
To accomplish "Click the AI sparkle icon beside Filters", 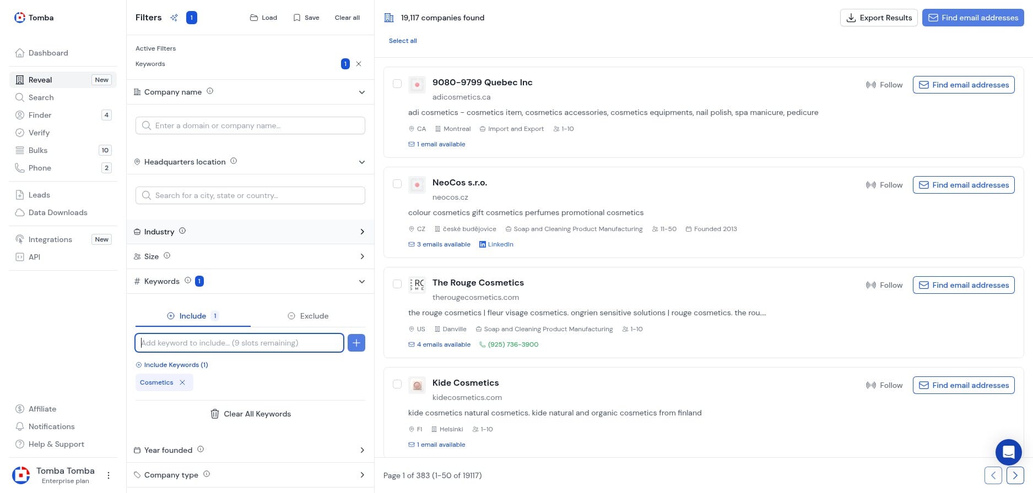I will coord(174,18).
